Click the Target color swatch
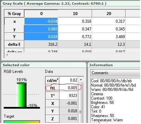Screen dimensions: 141x124 pos(22,122)
